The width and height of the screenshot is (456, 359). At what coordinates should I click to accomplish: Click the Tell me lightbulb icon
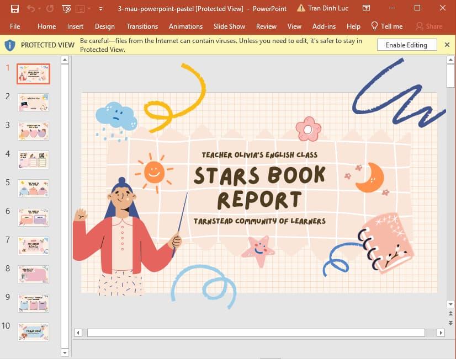point(374,26)
